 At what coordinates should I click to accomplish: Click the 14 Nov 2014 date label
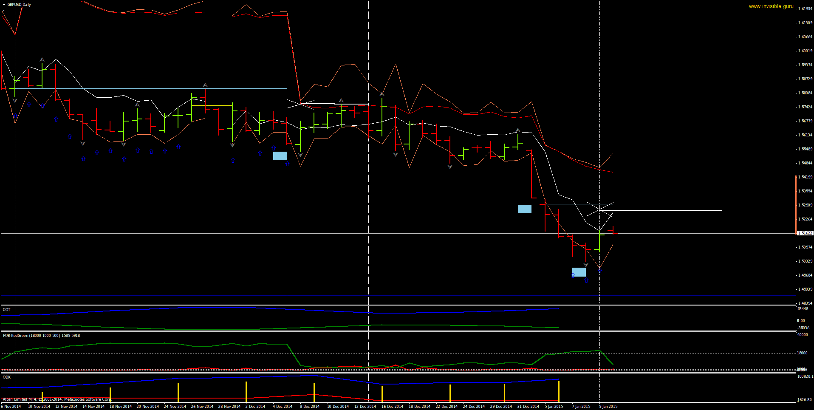(x=93, y=407)
